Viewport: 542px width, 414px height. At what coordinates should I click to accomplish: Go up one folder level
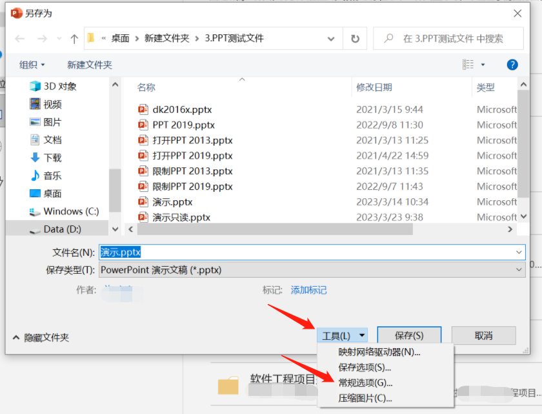click(x=74, y=38)
